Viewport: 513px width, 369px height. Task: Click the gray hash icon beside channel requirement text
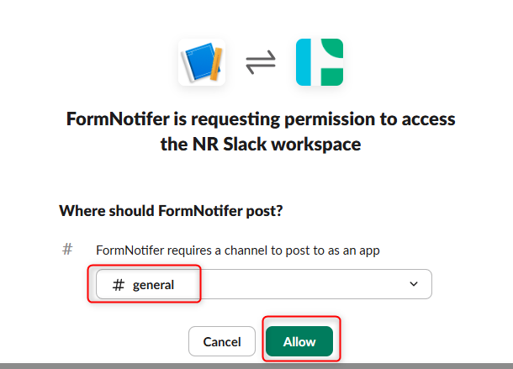pyautogui.click(x=67, y=250)
